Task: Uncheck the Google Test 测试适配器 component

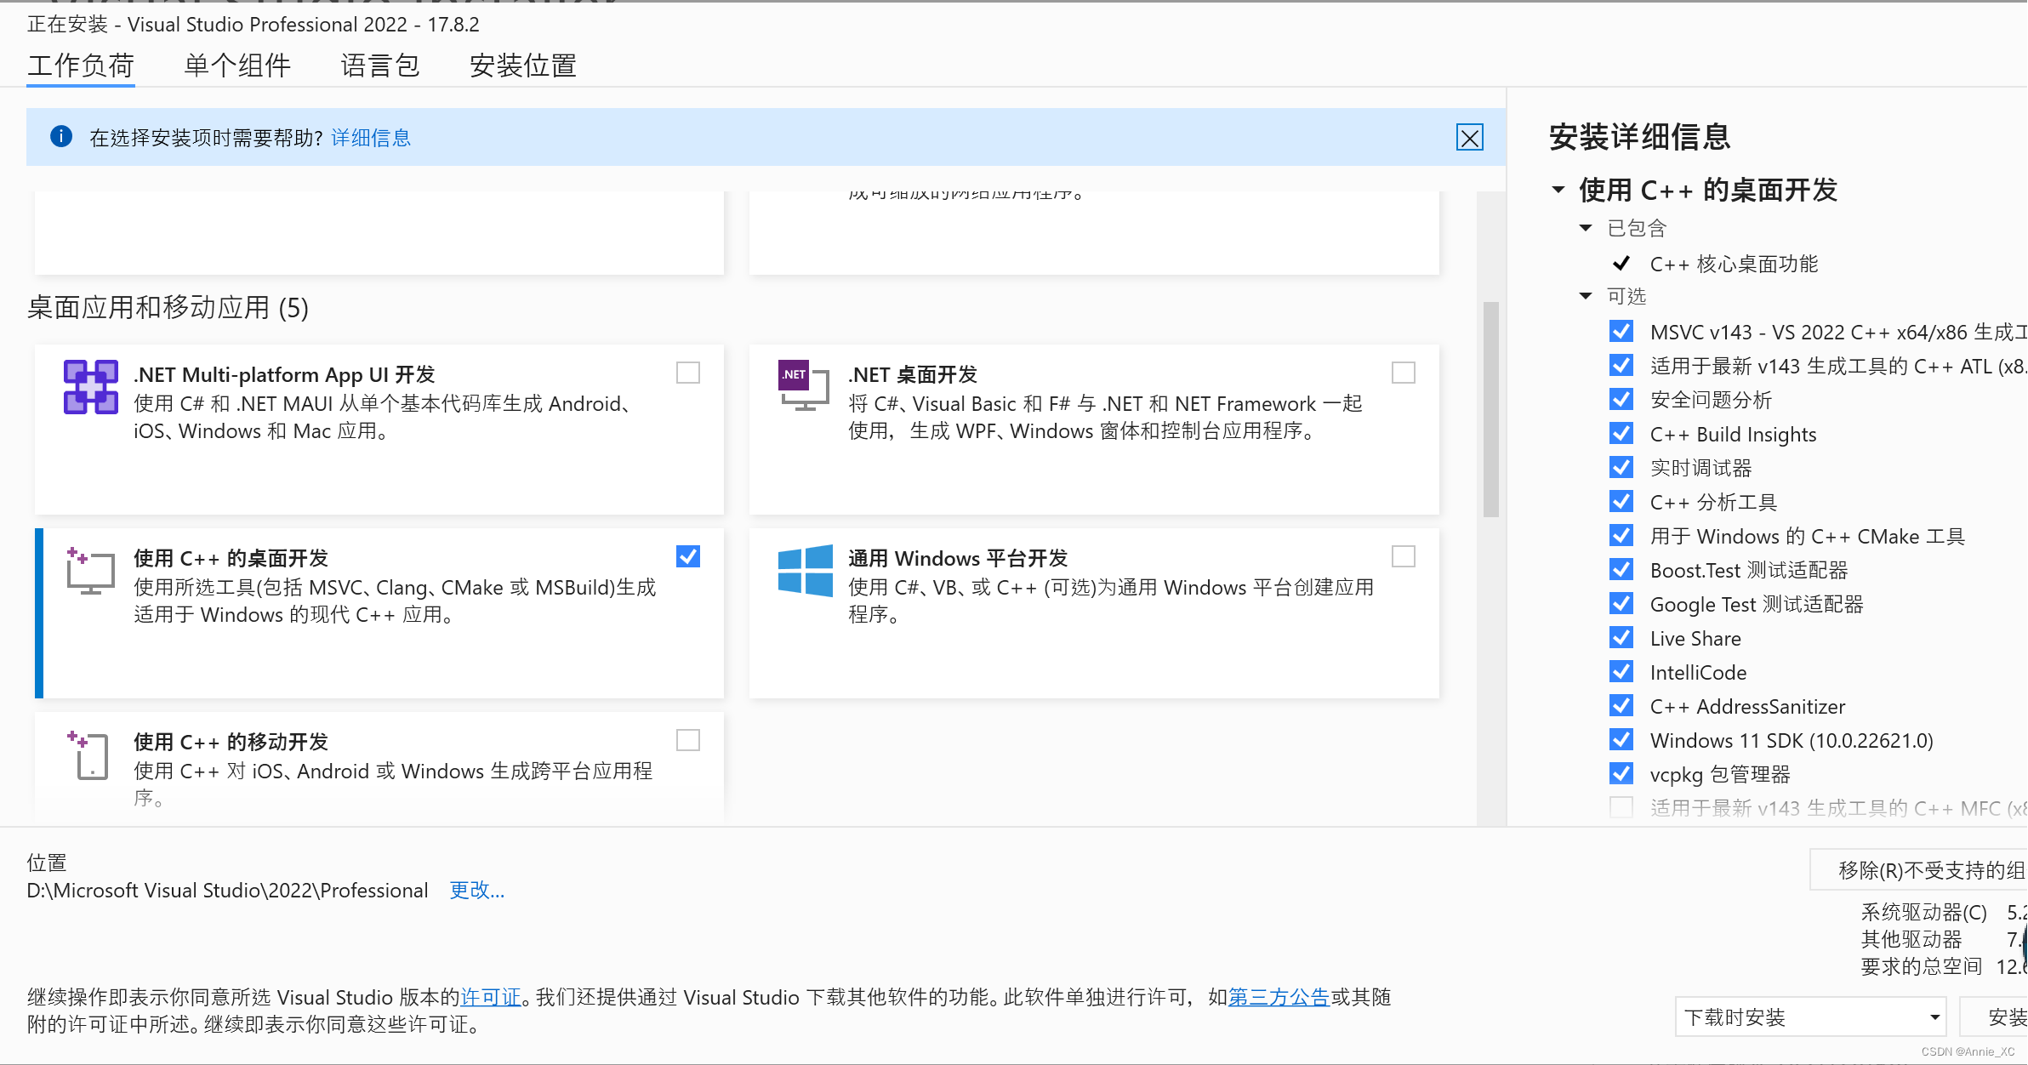Action: click(1621, 603)
